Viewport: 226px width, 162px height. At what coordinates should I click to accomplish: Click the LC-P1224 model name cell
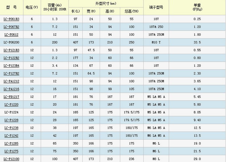11,112
